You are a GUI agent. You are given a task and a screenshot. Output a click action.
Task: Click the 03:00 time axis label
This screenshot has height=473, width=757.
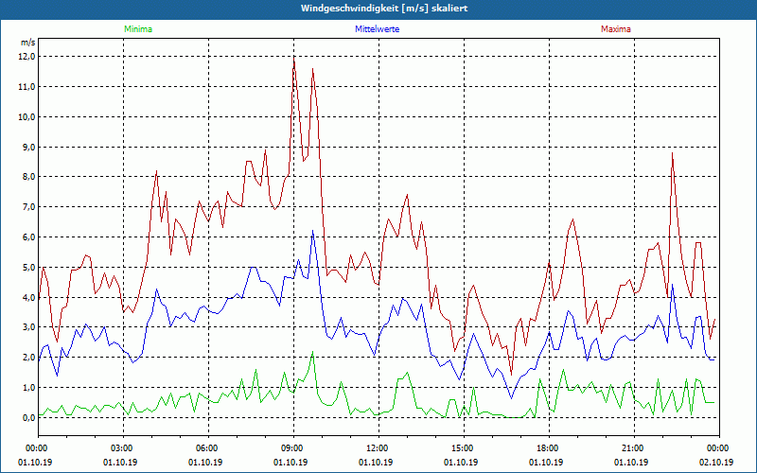pos(123,448)
